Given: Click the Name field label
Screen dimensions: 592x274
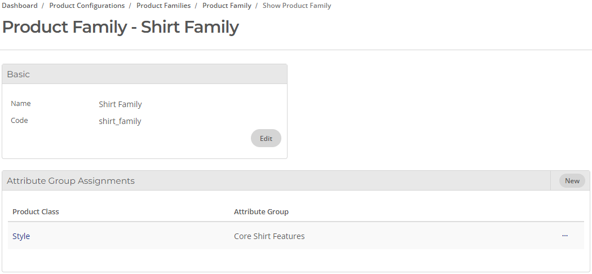Looking at the screenshot, I should click(21, 103).
